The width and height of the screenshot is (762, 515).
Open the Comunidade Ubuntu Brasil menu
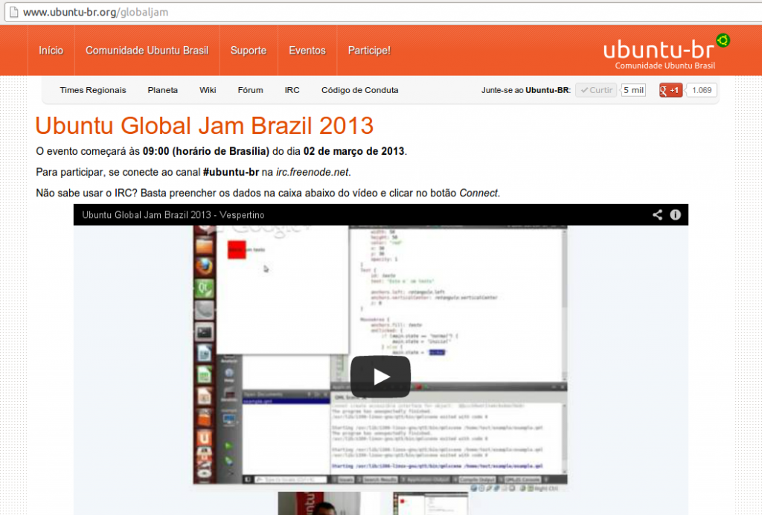147,51
